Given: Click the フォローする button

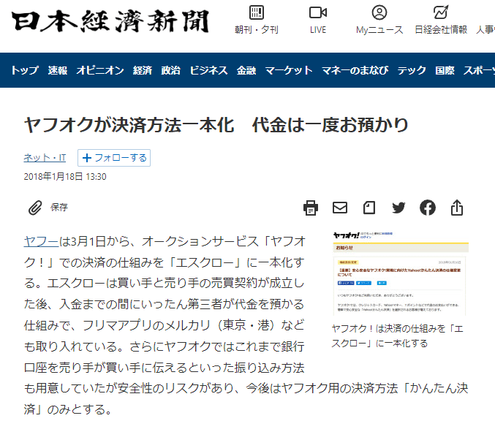Looking at the screenshot, I should [x=114, y=158].
